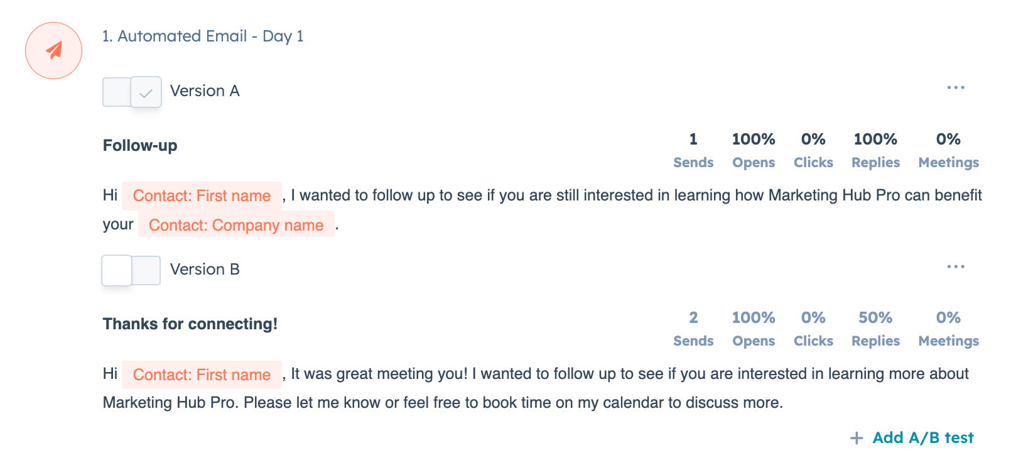The height and width of the screenshot is (465, 1011).
Task: Open Version A three-dot options menu
Action: (956, 88)
